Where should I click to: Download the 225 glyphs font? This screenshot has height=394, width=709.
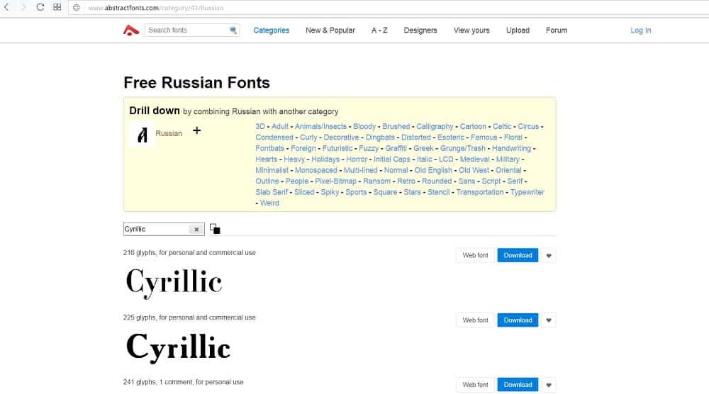[518, 320]
